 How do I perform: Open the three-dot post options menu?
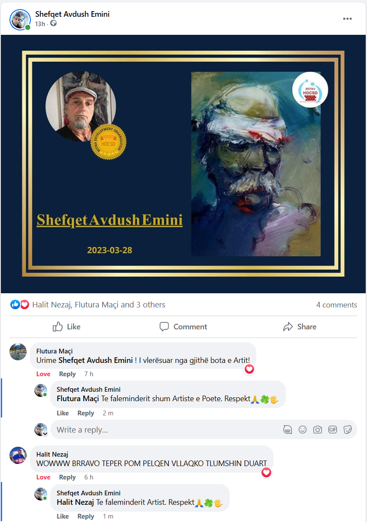click(x=347, y=19)
